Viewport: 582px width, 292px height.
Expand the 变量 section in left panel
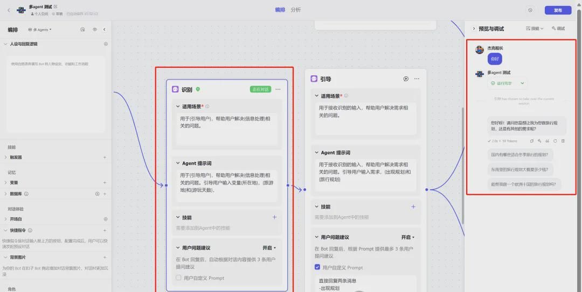pos(6,183)
